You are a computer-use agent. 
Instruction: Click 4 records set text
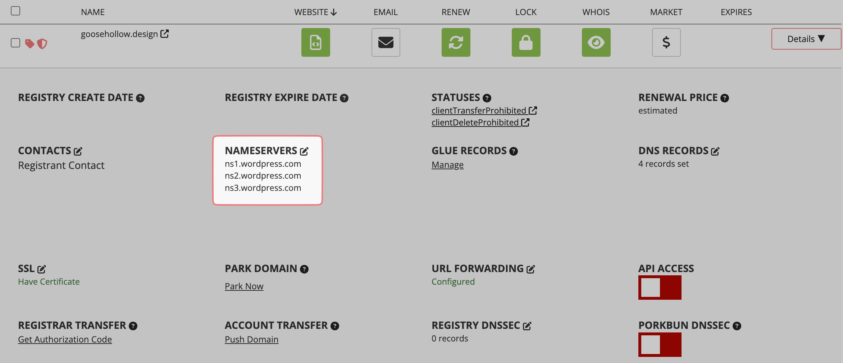pos(664,164)
